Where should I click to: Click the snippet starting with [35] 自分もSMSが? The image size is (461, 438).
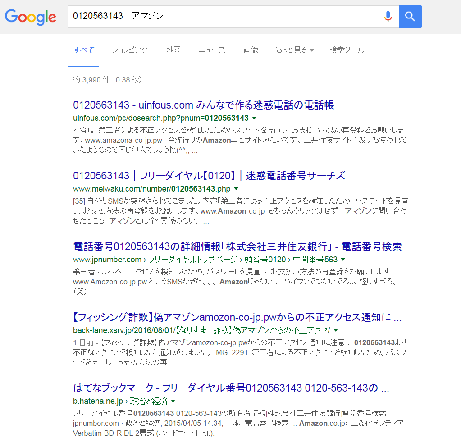(x=240, y=211)
